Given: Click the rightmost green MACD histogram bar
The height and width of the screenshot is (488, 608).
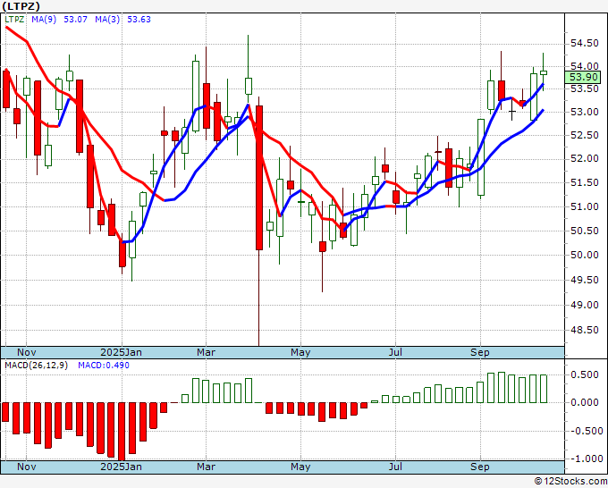Looking at the screenshot, I should click(544, 389).
